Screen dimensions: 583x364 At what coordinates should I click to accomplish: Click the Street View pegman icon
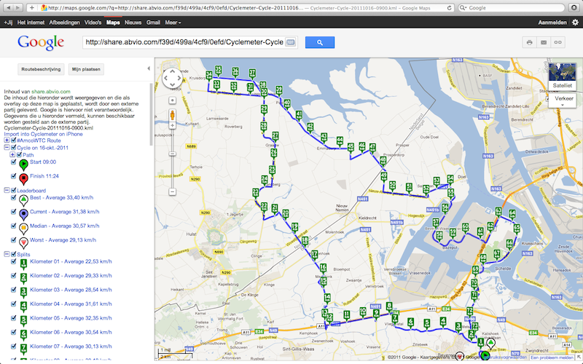coord(173,115)
